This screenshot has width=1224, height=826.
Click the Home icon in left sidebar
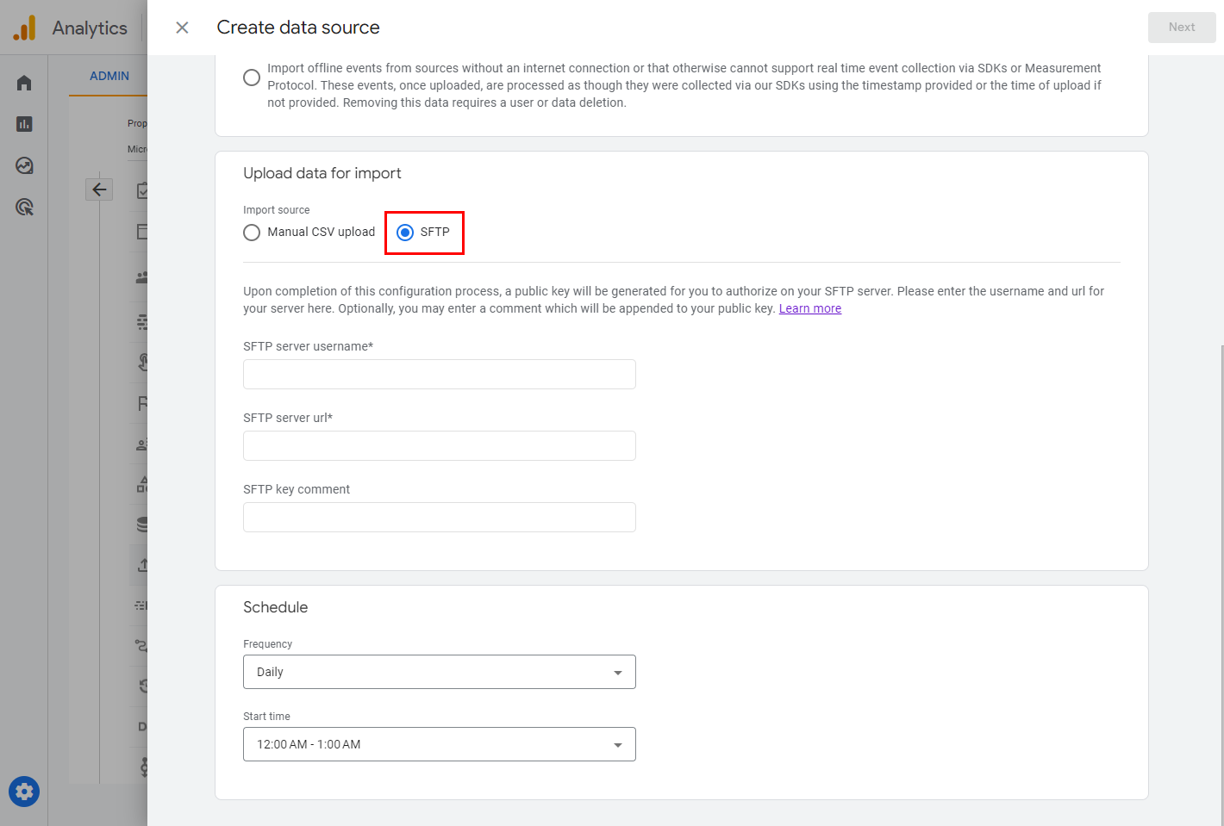click(24, 83)
